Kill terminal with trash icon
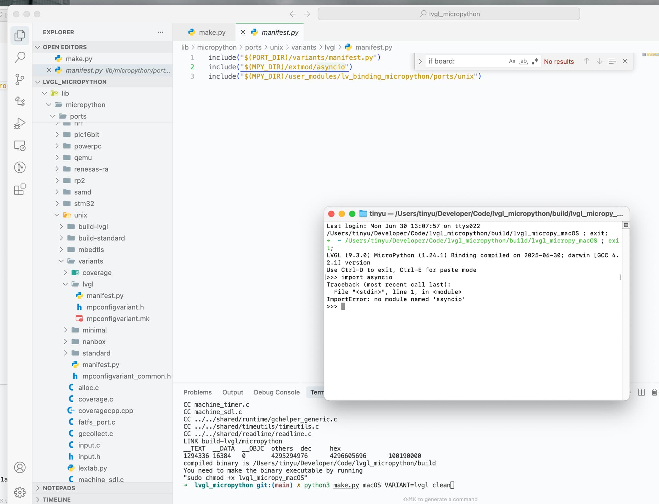 654,392
